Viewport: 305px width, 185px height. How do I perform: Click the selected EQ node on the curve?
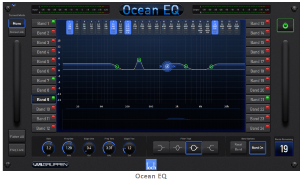[x=167, y=66]
